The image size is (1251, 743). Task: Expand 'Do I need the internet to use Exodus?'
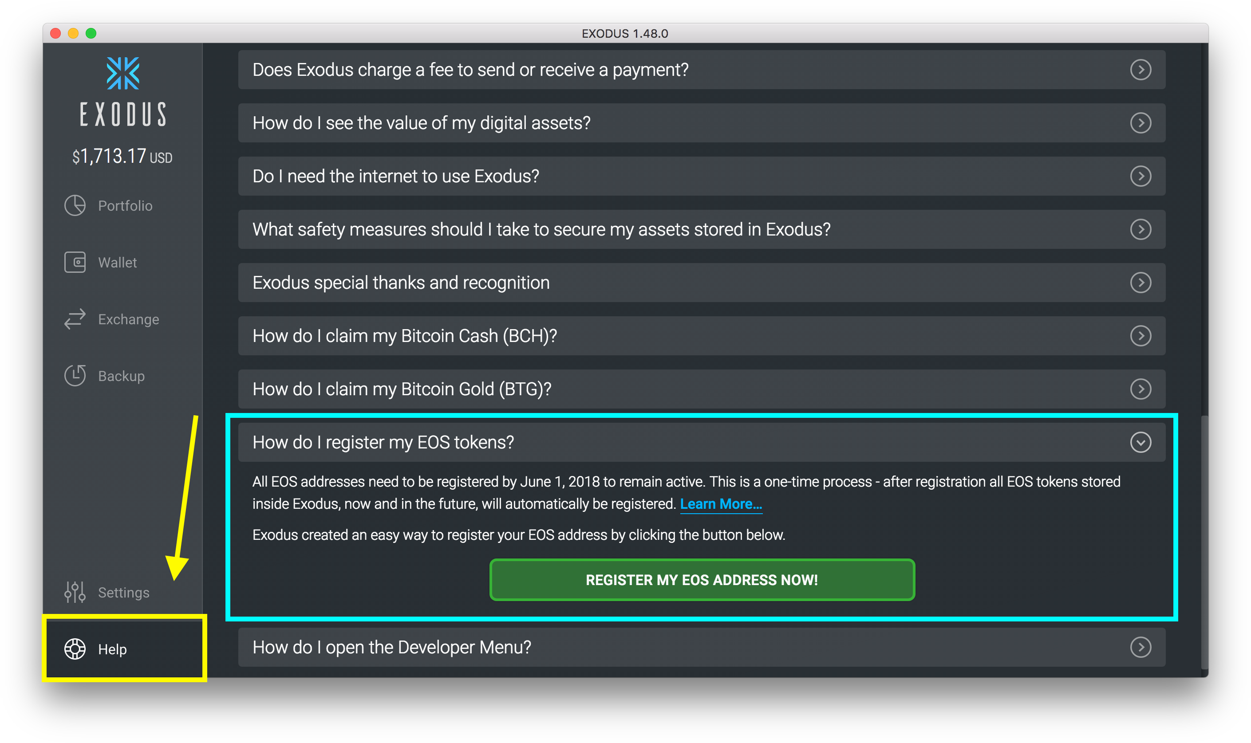click(x=1141, y=176)
